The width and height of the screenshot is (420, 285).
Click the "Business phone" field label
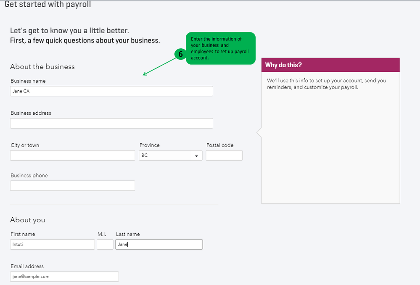coord(29,175)
